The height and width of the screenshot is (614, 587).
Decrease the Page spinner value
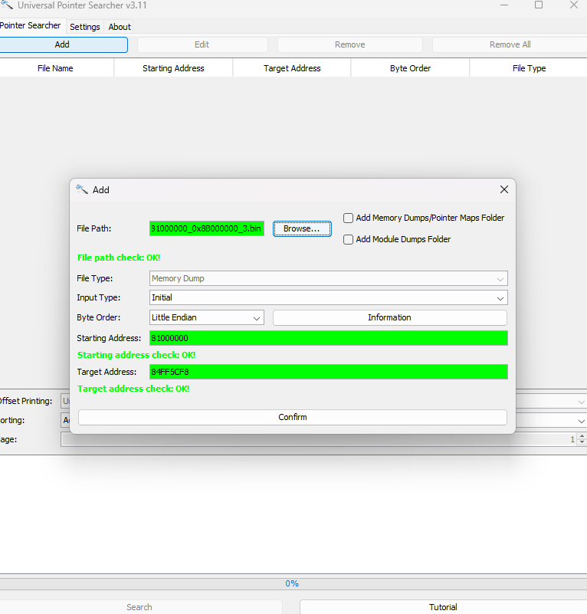coord(582,442)
